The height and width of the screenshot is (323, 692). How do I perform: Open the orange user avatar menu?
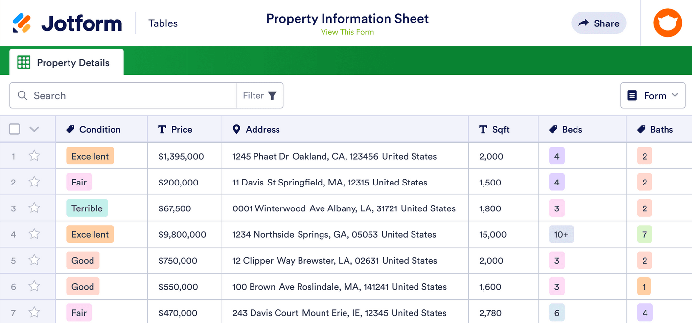[x=668, y=23]
